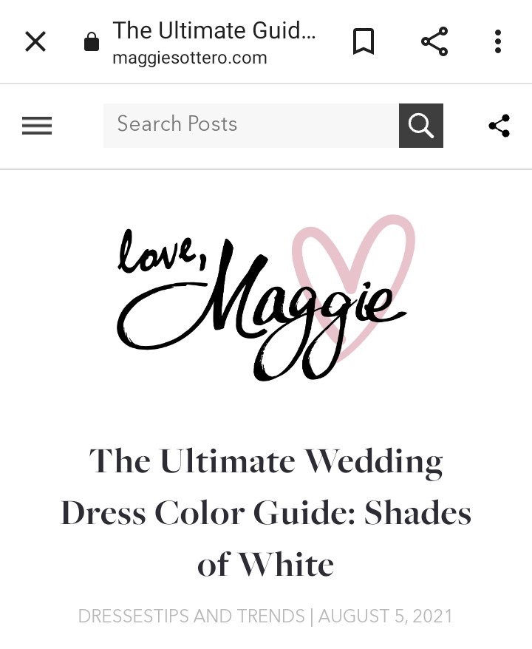Tap the truncated page title 'The Ultimate Guid…'
Screen dimensions: 532x649
[x=214, y=30]
